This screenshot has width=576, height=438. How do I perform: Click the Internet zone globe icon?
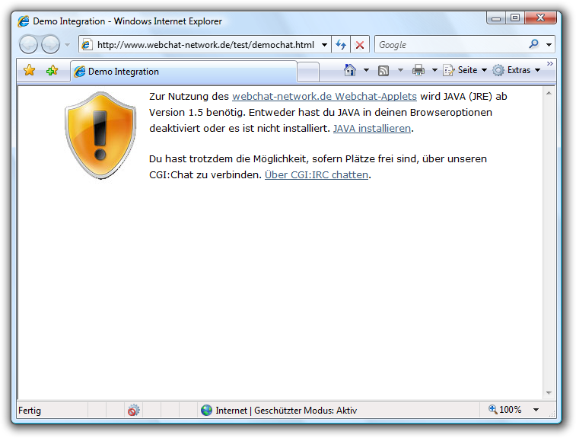pos(206,410)
